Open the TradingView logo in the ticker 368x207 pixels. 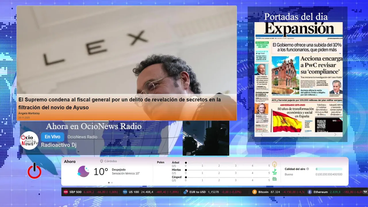pyautogui.click(x=365, y=192)
